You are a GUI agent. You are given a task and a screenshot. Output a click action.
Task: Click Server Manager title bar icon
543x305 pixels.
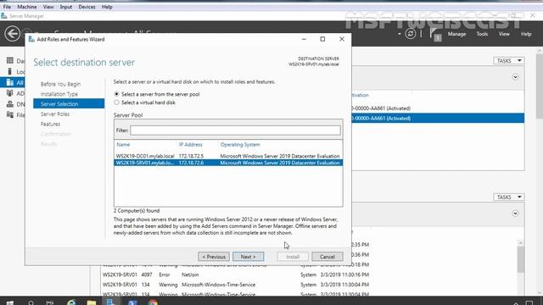(x=4, y=16)
